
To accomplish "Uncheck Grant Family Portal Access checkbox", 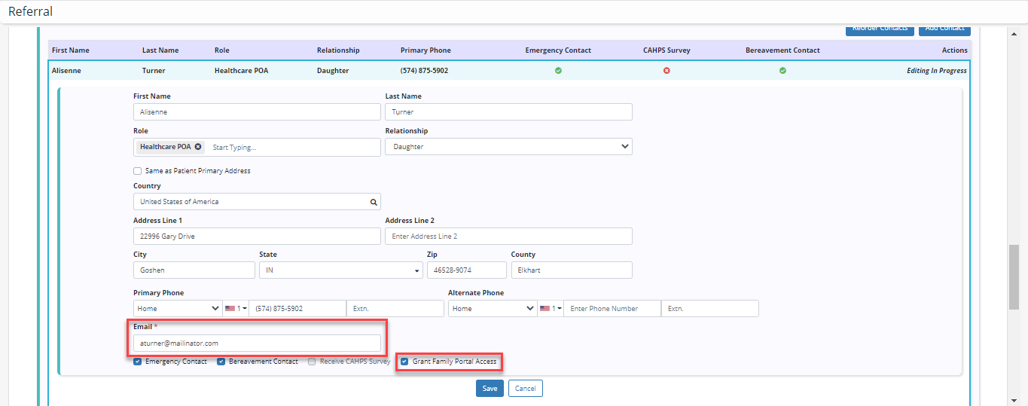I will point(404,362).
